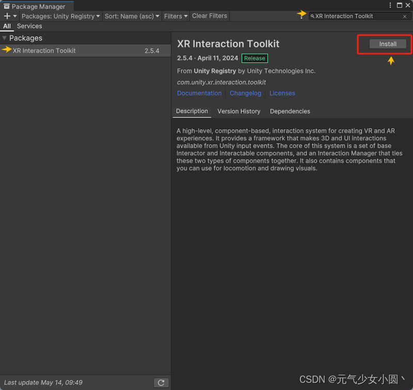
Task: Click the plus add package icon
Action: (7, 16)
